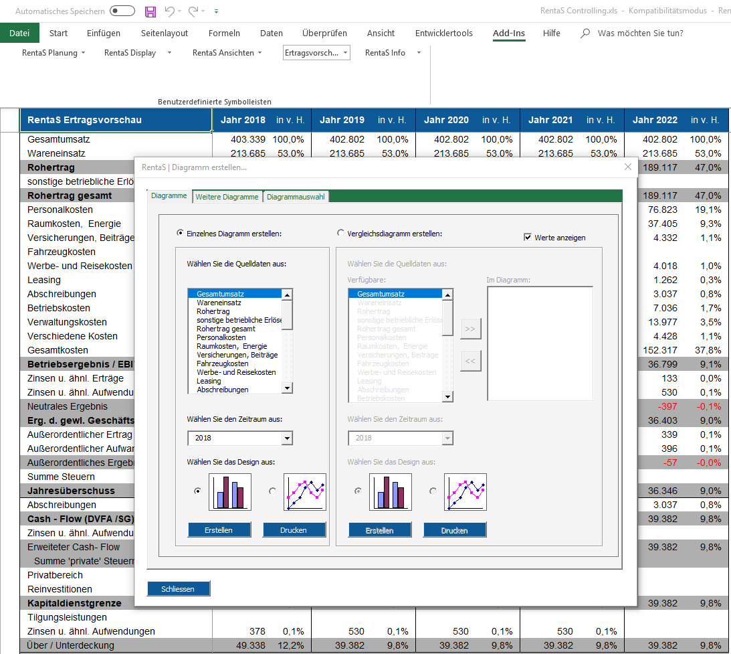
Task: Click the Redo arrow icon
Action: click(193, 11)
